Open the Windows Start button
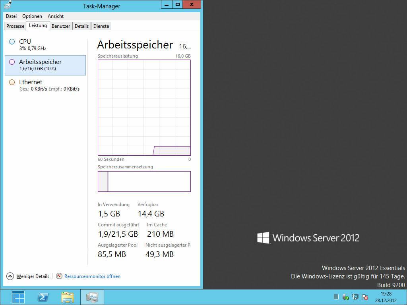The height and width of the screenshot is (305, 407). point(18,297)
